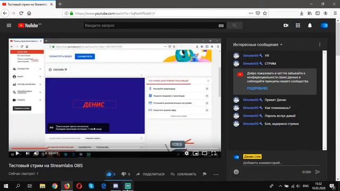This screenshot has height=191, width=340.
Task: Click the Введите запрос search field
Action: (x=151, y=25)
